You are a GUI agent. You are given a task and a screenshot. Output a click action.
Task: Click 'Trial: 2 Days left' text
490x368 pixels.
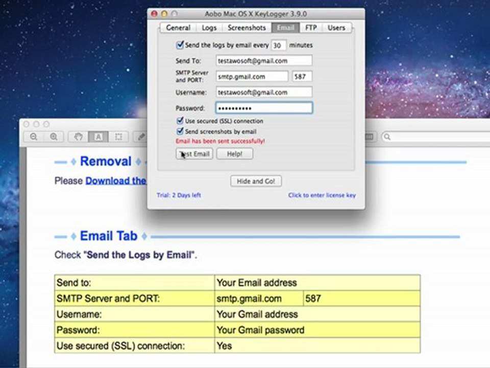coord(179,195)
